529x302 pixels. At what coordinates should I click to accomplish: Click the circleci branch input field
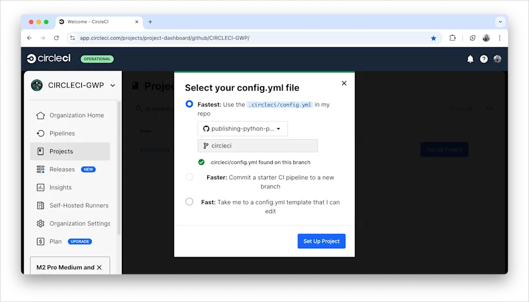pyautogui.click(x=257, y=145)
